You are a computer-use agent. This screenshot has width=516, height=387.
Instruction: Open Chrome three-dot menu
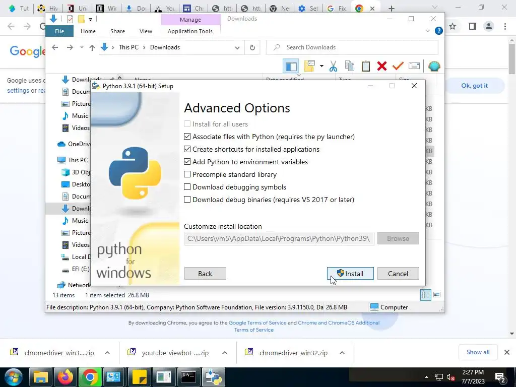pos(505,26)
